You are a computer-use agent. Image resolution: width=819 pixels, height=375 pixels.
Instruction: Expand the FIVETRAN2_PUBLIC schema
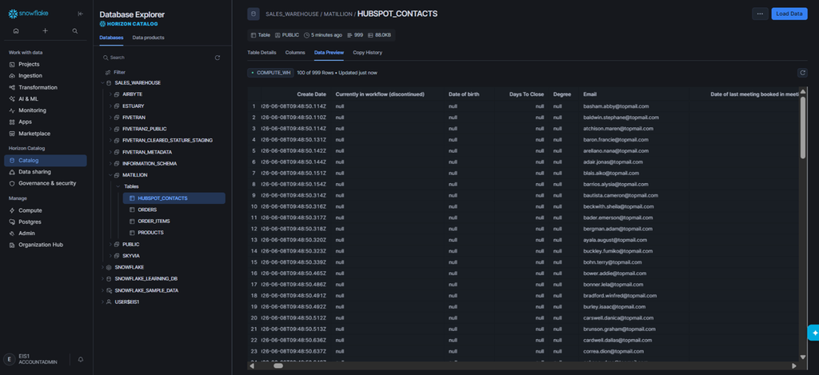pyautogui.click(x=110, y=129)
